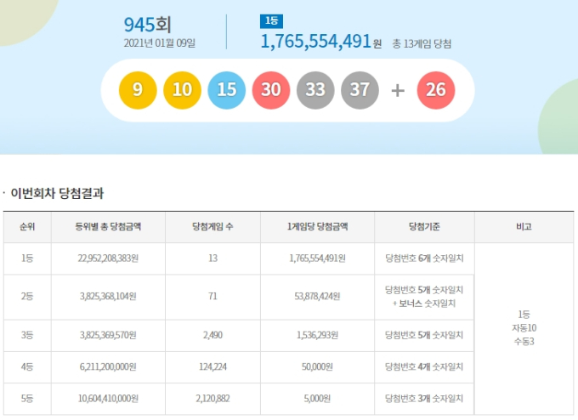578x420 pixels.
Task: Select total amount 3,825,368,104원
Action: [x=108, y=297]
